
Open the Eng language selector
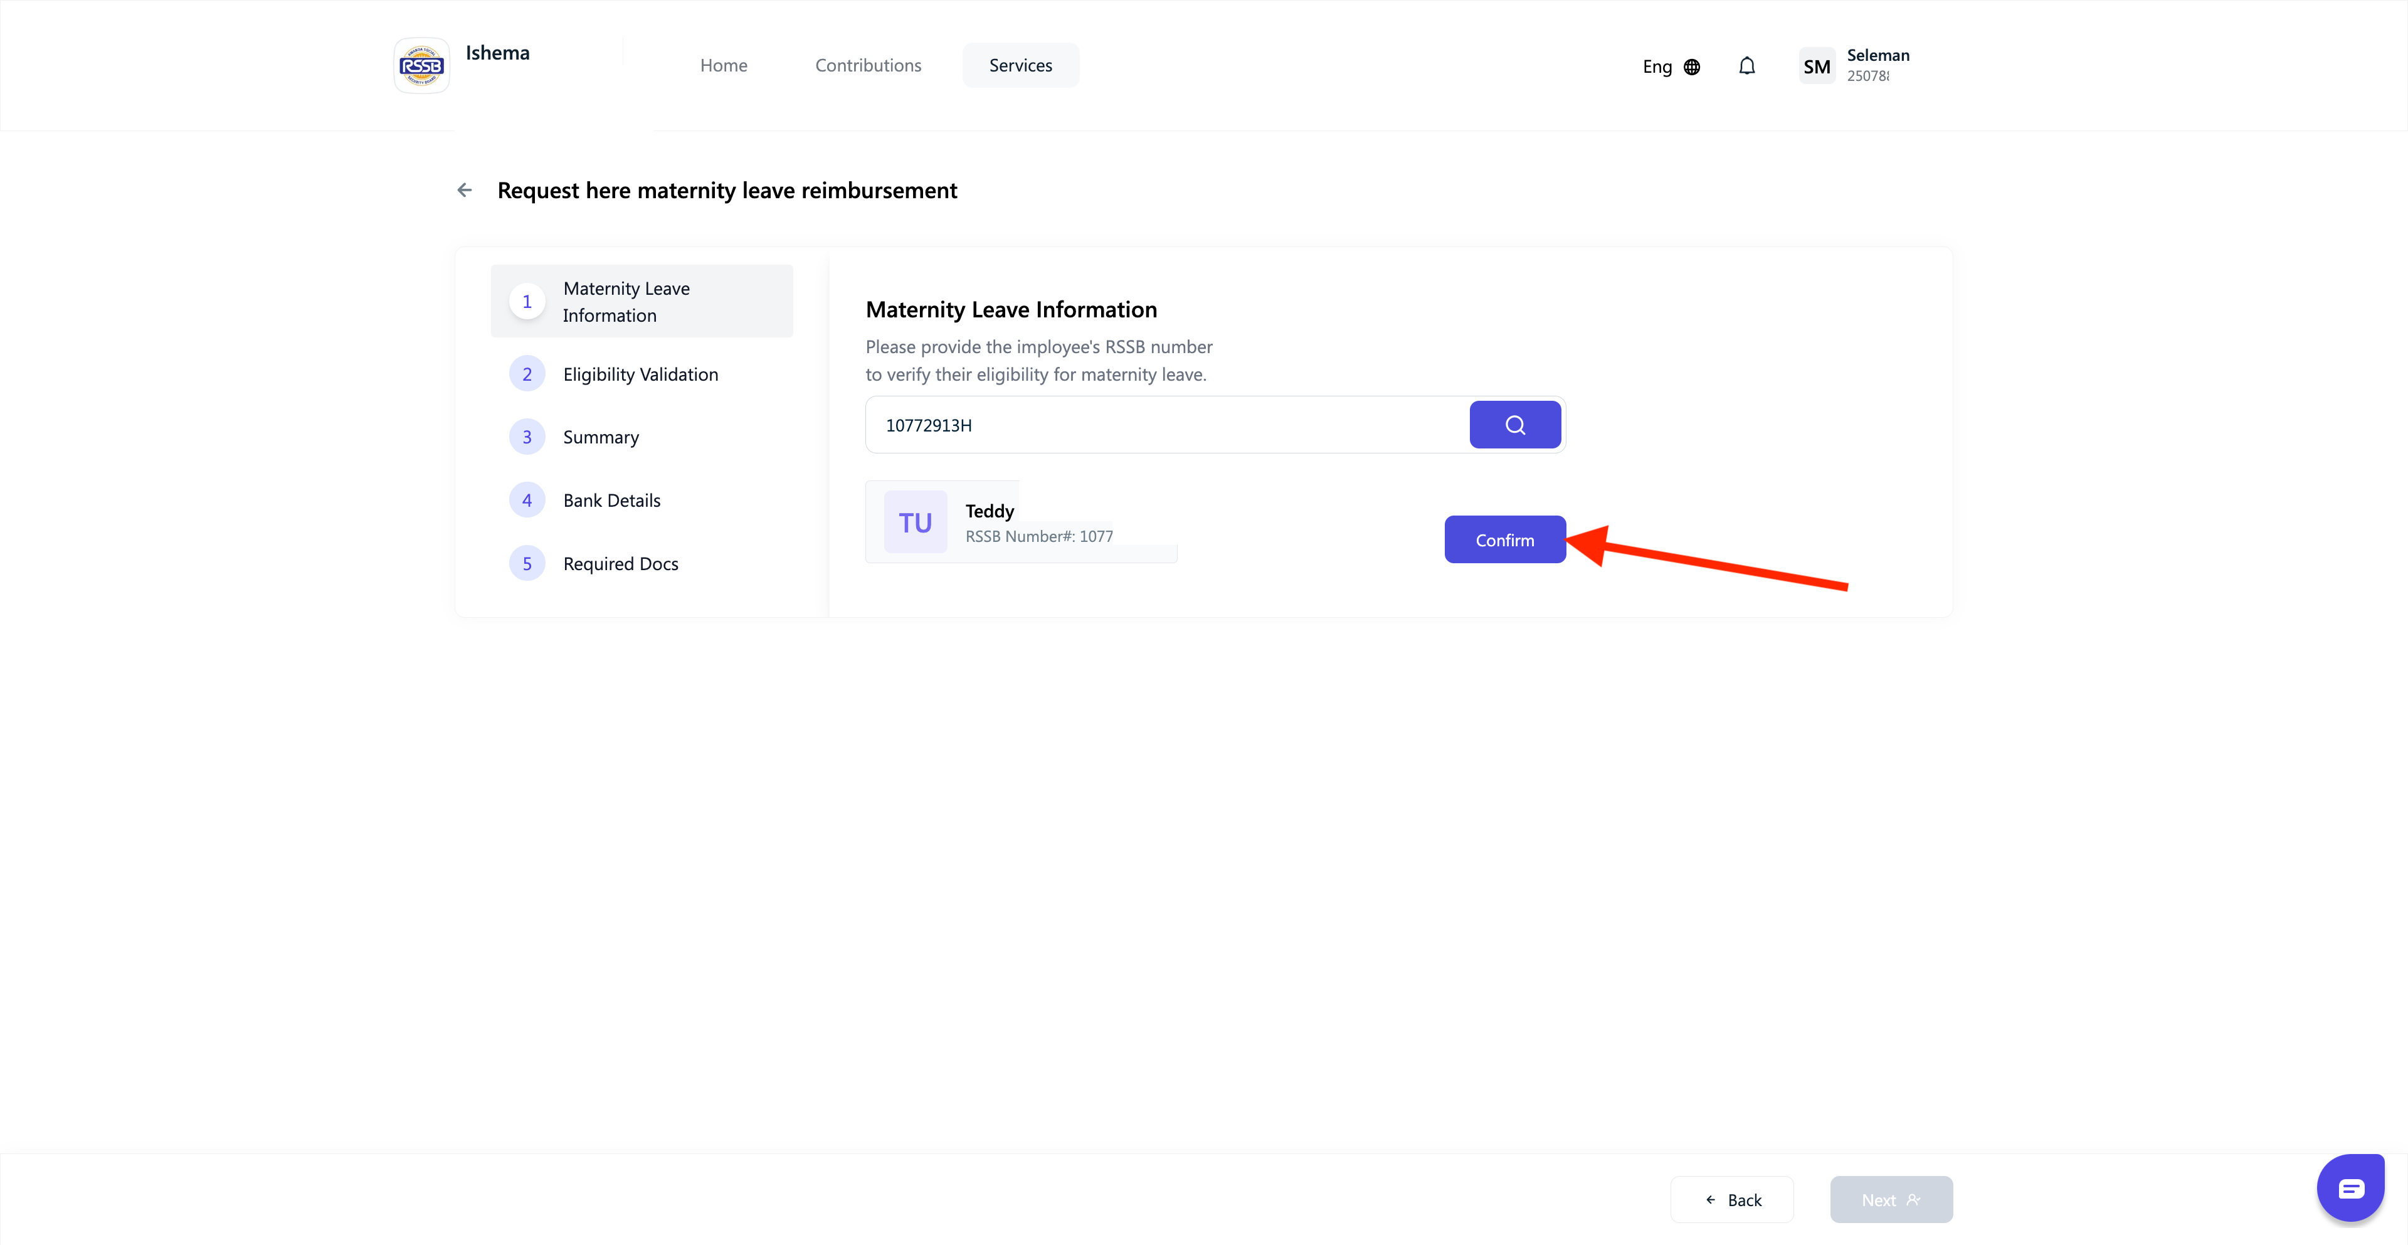tap(1657, 67)
